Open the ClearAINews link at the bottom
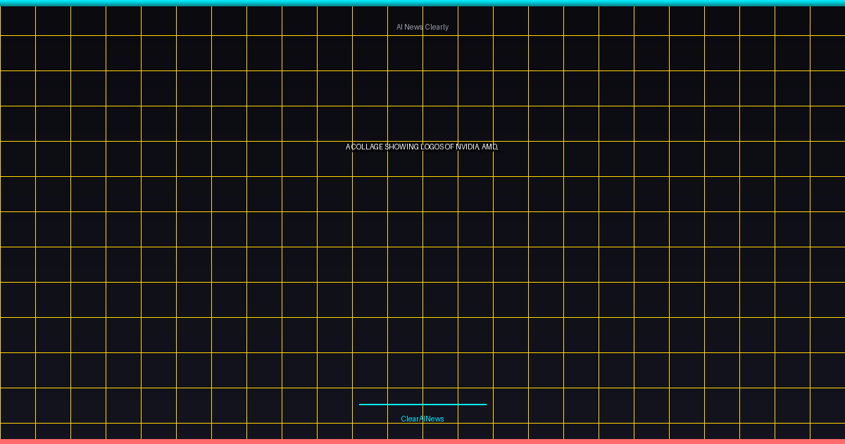The height and width of the screenshot is (444, 845). pos(423,419)
